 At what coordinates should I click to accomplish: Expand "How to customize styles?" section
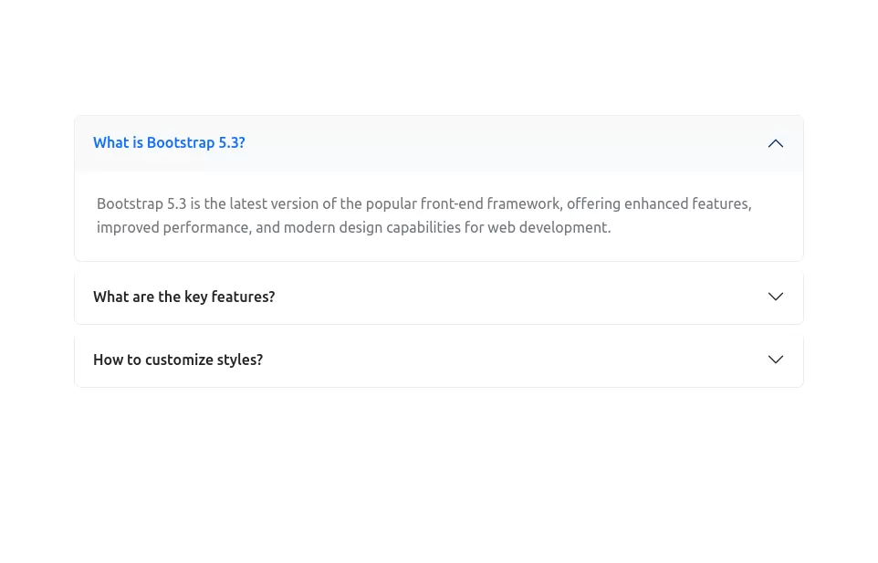click(x=438, y=360)
